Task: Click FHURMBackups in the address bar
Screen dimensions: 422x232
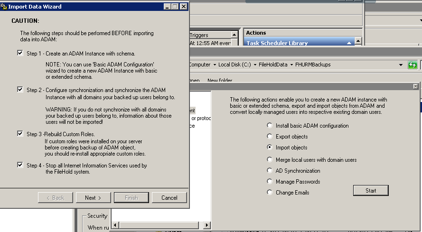Action: (313, 65)
